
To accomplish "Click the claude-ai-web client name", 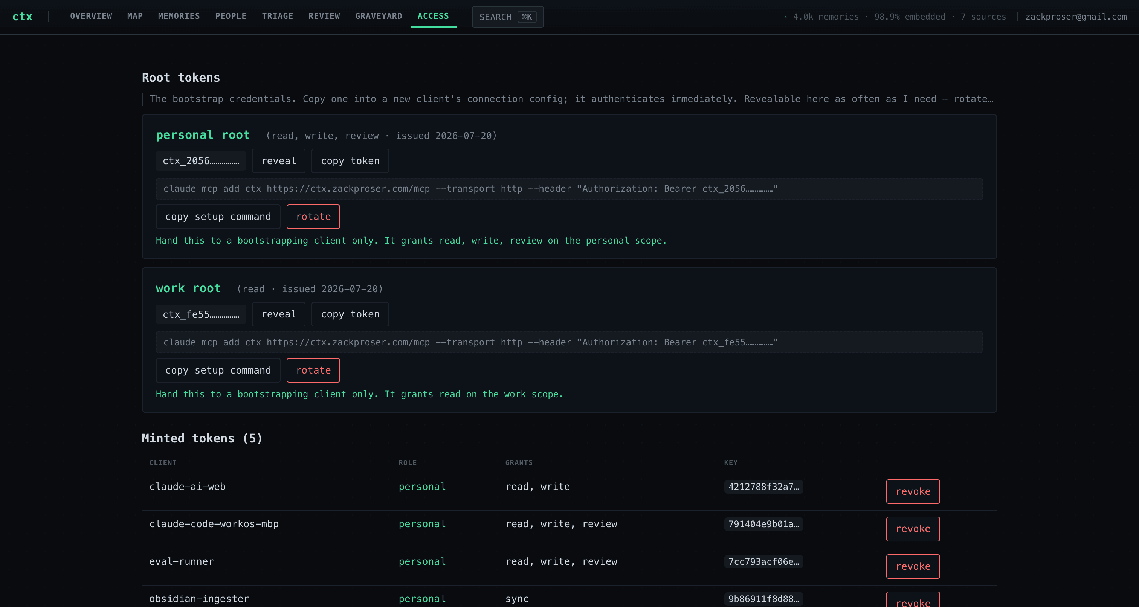I will click(x=188, y=487).
